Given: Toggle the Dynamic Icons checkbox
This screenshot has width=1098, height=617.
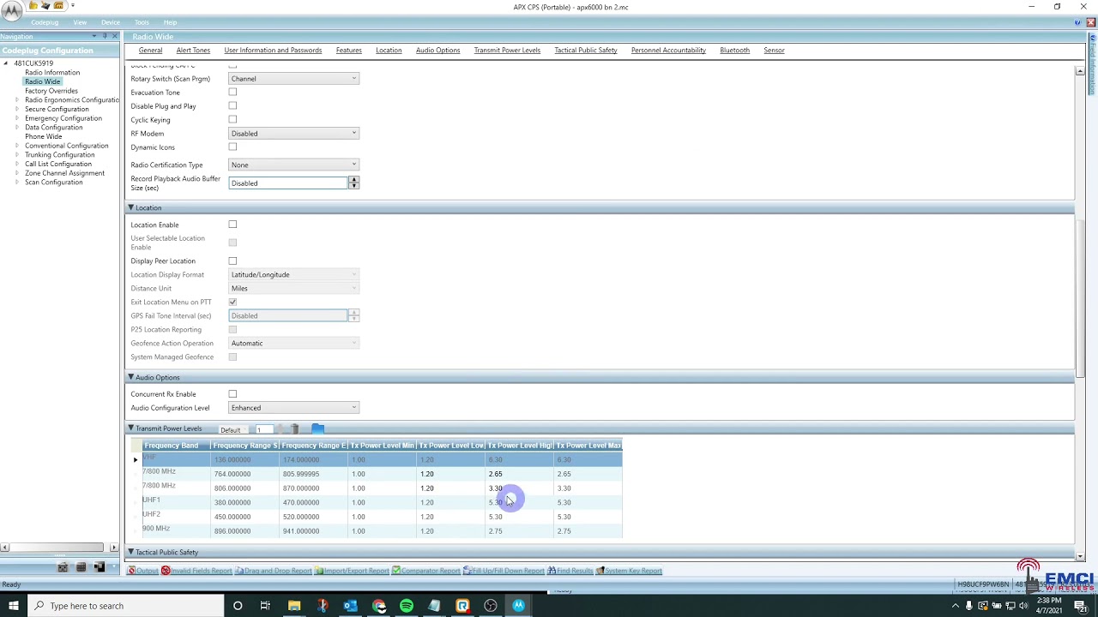Looking at the screenshot, I should pyautogui.click(x=232, y=147).
